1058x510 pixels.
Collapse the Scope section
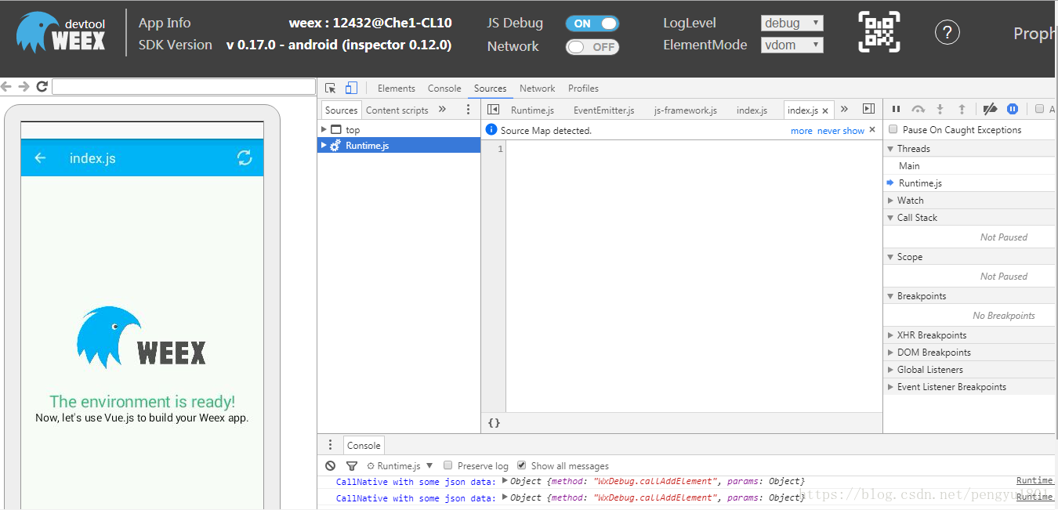coord(891,257)
